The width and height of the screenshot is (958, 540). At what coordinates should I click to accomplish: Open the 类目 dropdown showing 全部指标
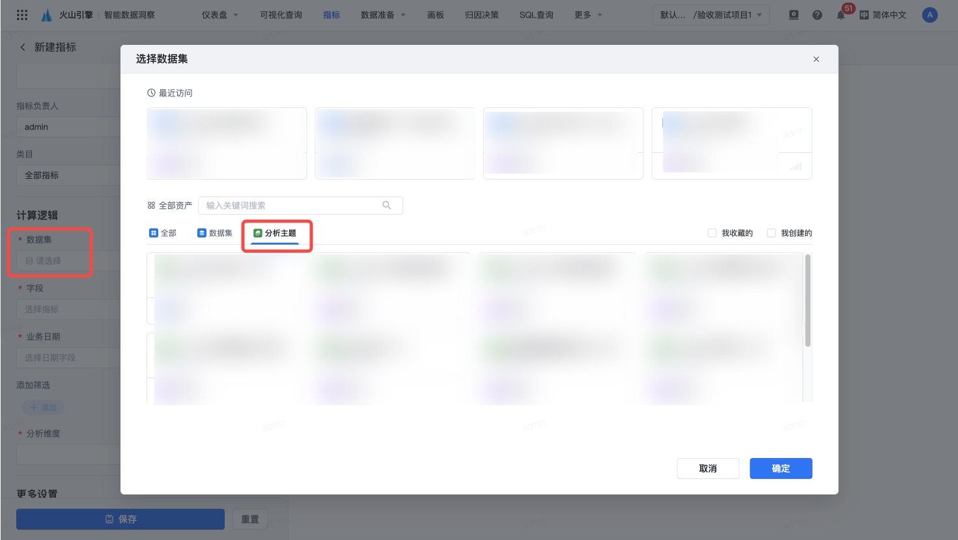click(68, 175)
